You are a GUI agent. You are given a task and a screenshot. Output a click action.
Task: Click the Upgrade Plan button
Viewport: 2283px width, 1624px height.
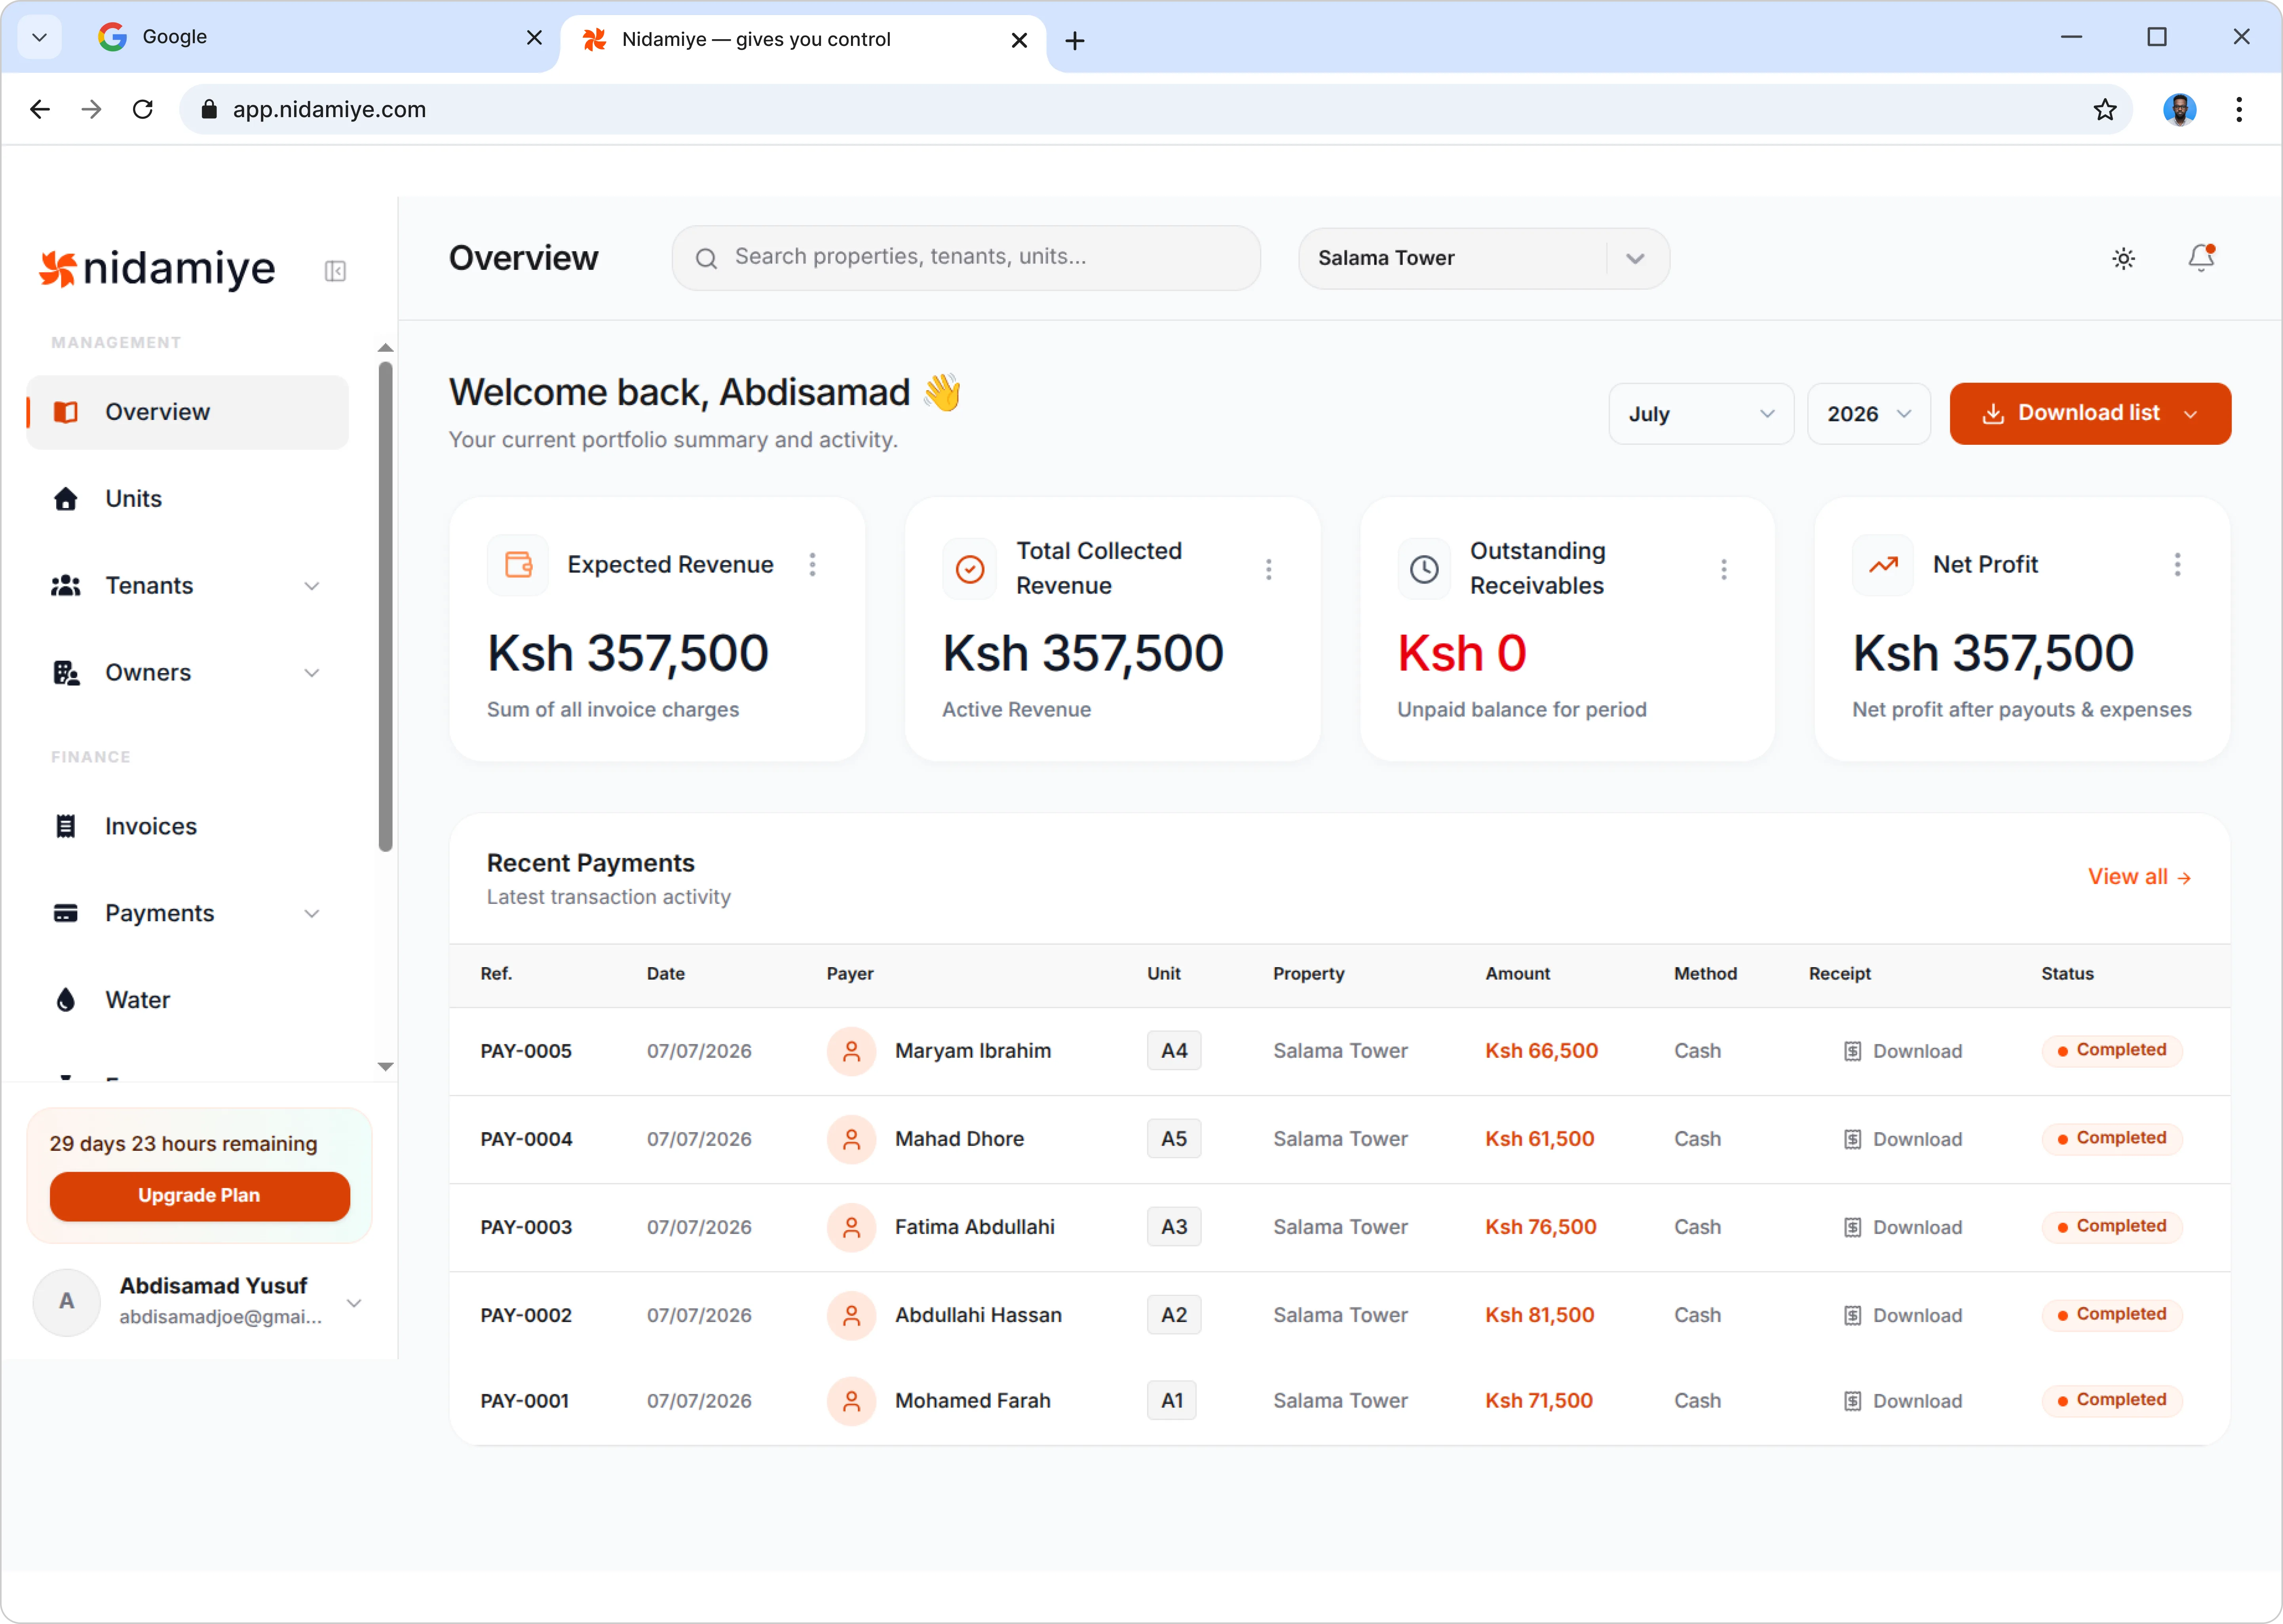[x=199, y=1196]
